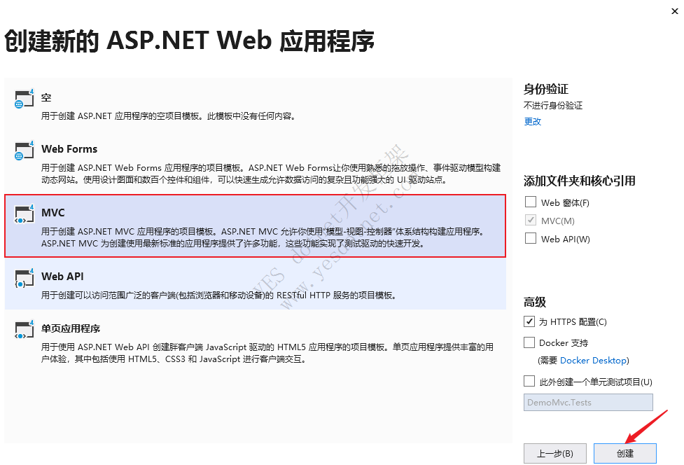
Task: Select the Web API template title
Action: (x=62, y=277)
